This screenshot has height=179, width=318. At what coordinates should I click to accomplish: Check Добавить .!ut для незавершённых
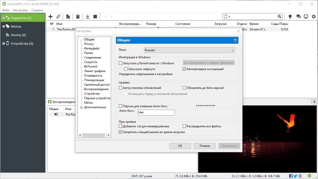pyautogui.click(x=121, y=126)
